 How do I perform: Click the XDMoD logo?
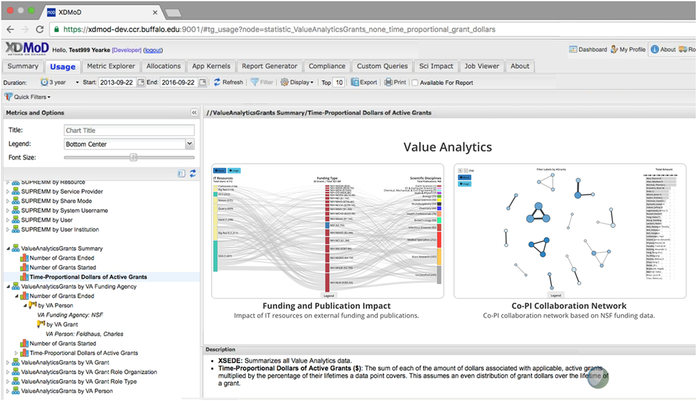click(27, 49)
